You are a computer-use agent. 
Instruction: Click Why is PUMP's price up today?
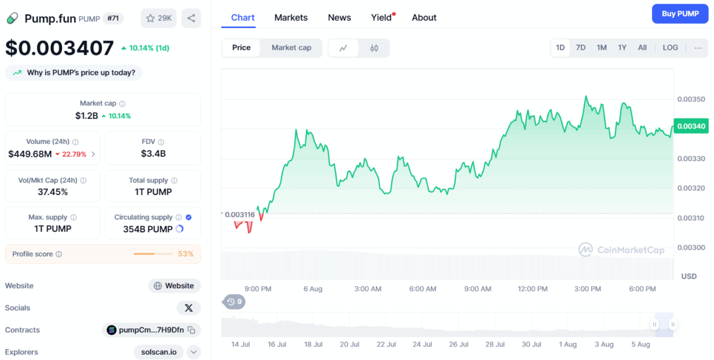(x=74, y=72)
